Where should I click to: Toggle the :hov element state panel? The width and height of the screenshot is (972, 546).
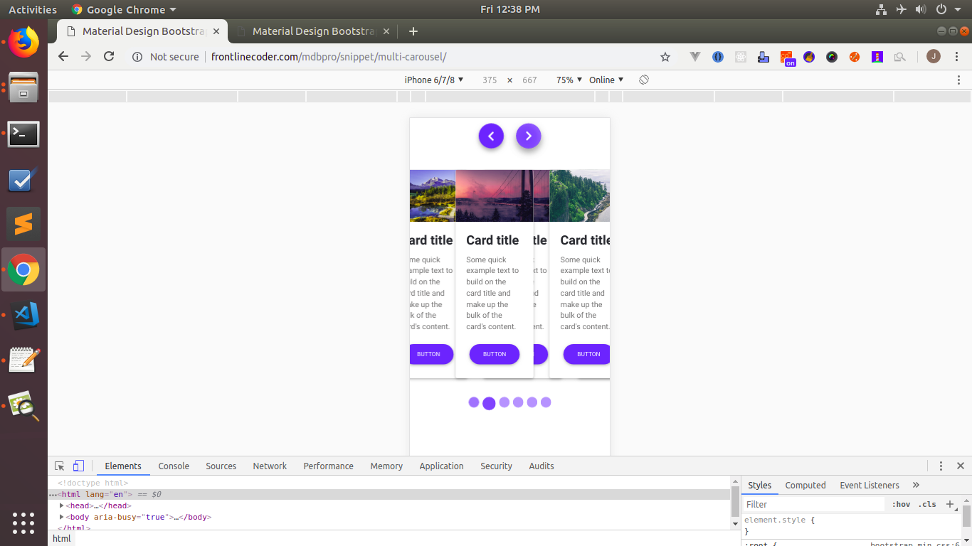click(901, 505)
